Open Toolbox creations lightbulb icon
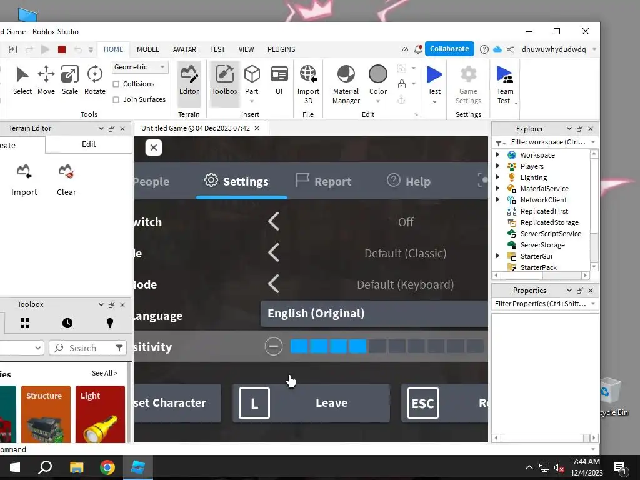 click(x=110, y=323)
